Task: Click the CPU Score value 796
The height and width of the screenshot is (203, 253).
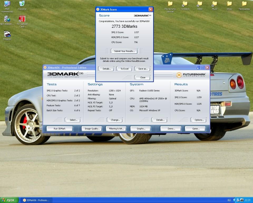Action: coord(136,42)
